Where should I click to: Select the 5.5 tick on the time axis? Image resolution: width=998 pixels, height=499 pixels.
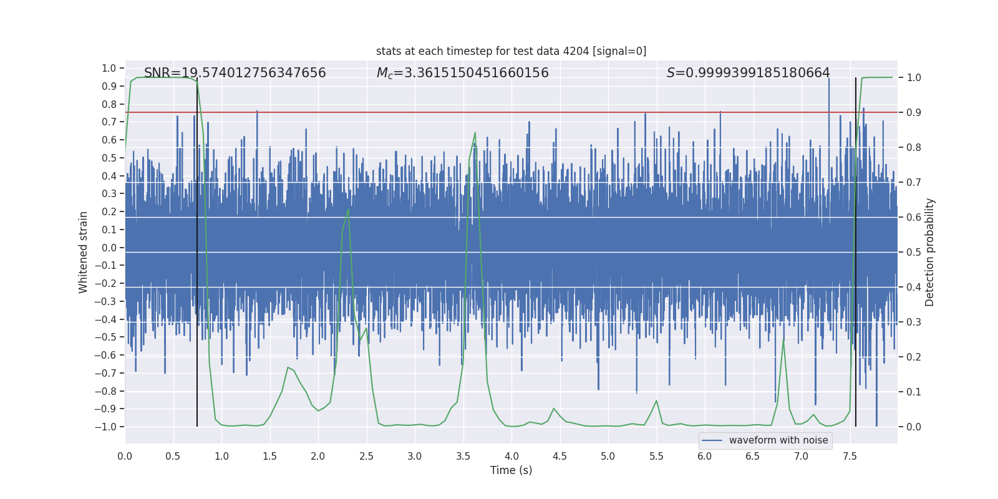pos(656,456)
